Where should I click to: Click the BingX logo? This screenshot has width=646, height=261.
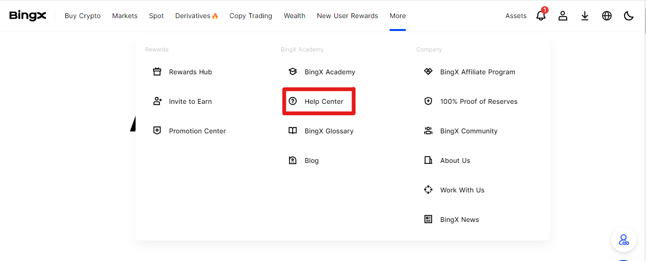(28, 16)
